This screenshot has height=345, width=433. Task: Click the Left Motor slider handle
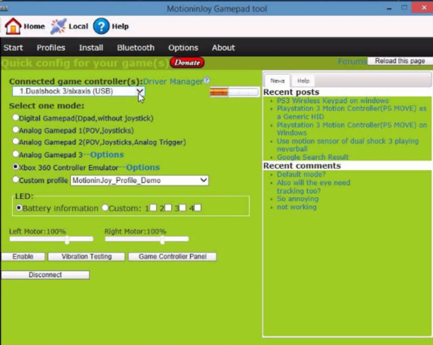tap(67, 240)
